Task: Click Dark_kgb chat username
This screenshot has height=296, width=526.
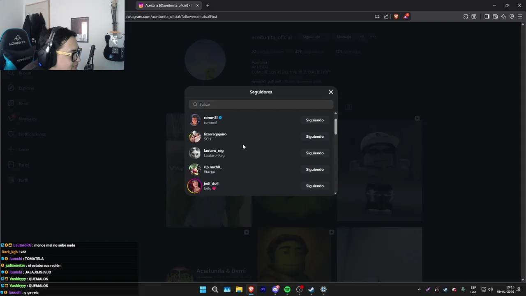Action: tap(9, 252)
